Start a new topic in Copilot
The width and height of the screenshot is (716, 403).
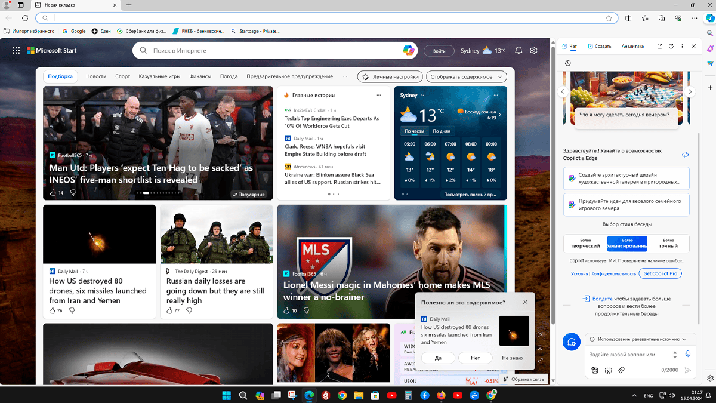pos(572,342)
